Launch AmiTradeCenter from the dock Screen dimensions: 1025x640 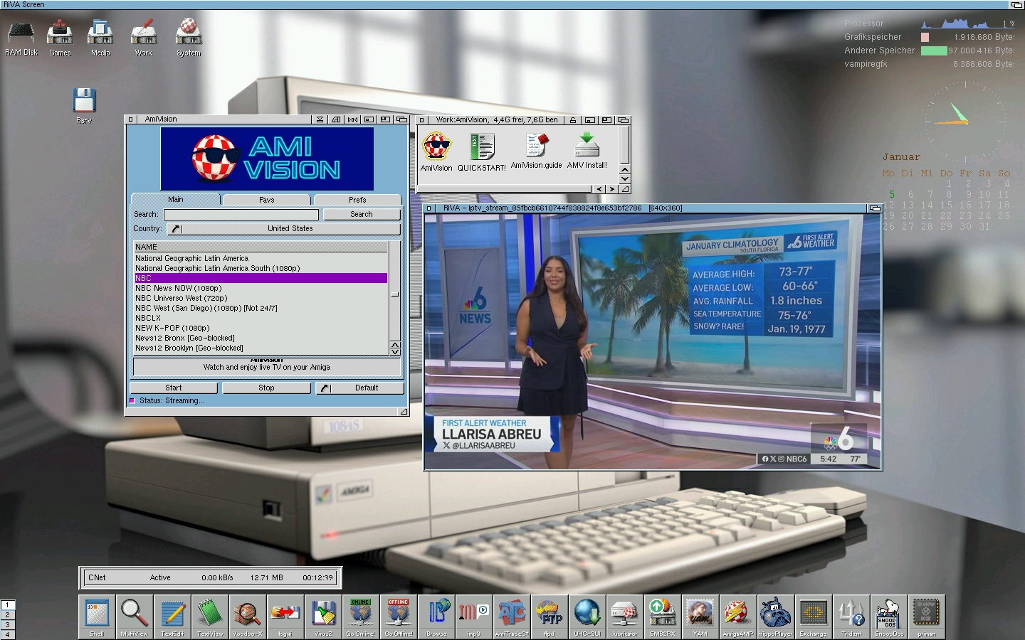pyautogui.click(x=512, y=616)
